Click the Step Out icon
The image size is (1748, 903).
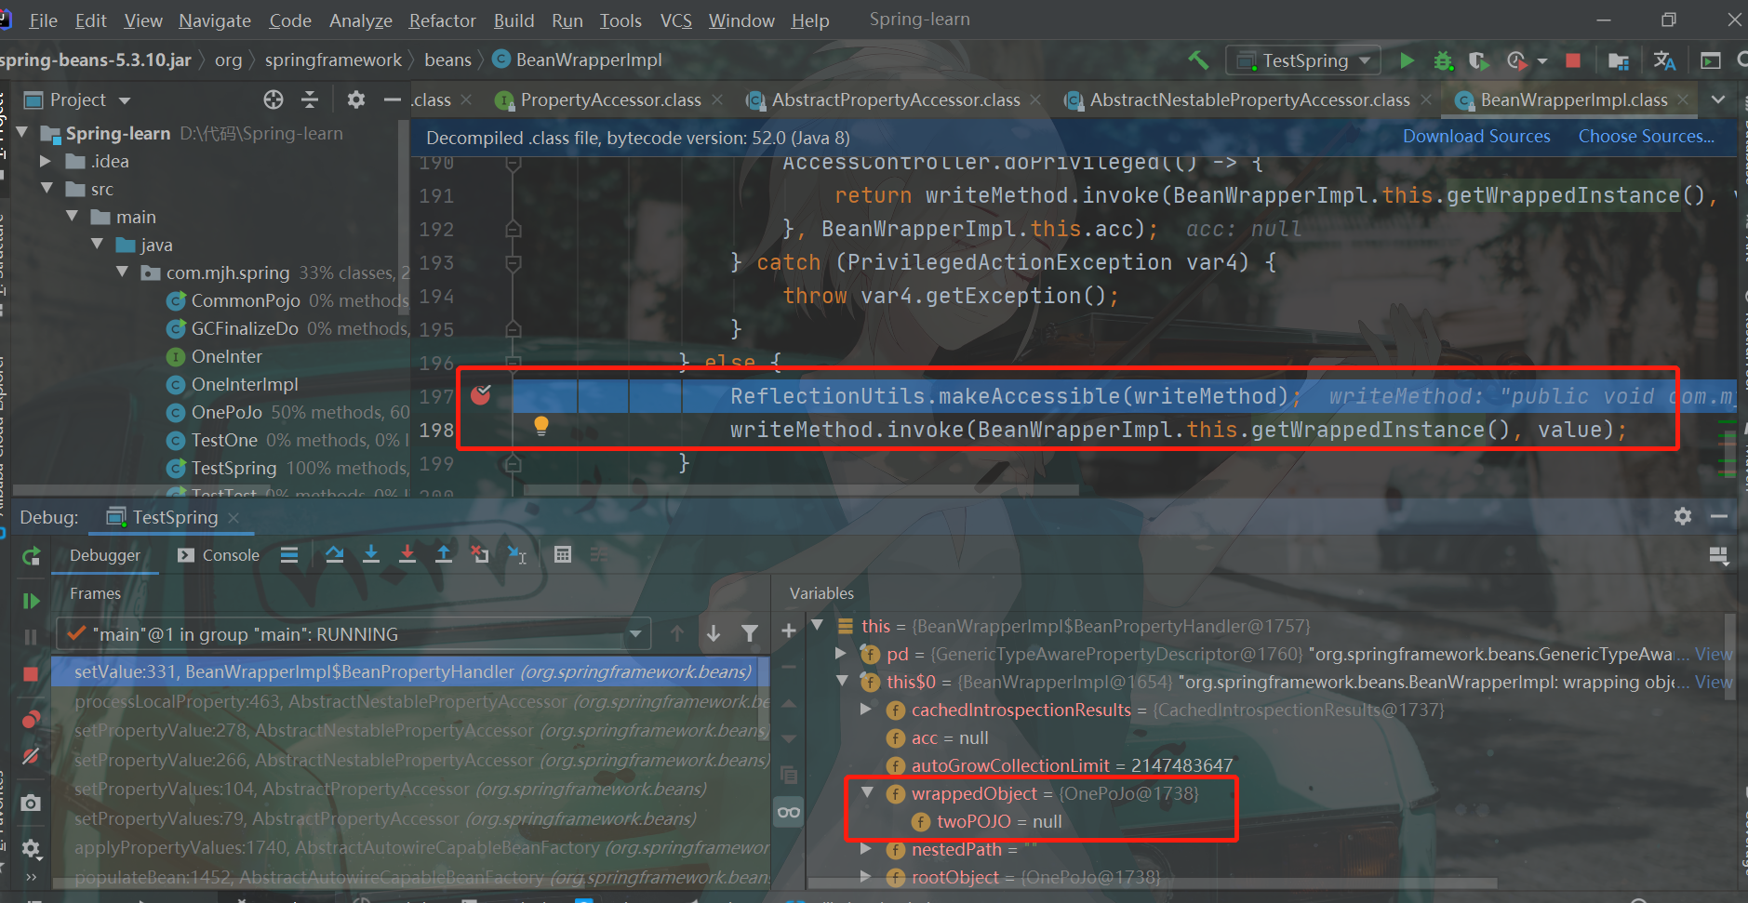tap(444, 555)
